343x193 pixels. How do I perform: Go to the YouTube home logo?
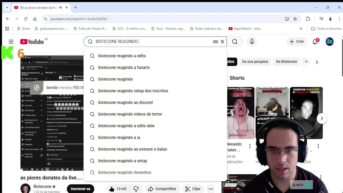click(32, 42)
